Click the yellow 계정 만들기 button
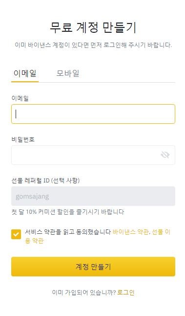Screen dimensions: 185x316 (93, 267)
